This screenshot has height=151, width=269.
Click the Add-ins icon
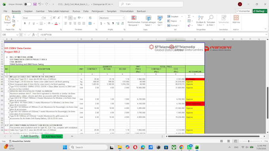[236, 19]
